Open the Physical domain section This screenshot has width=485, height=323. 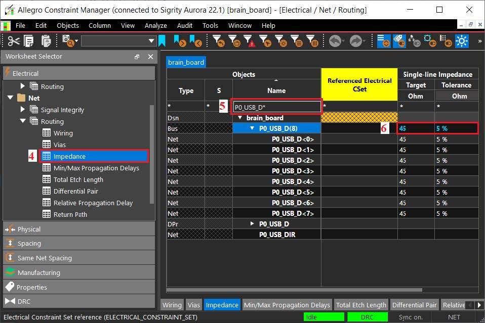[79, 229]
